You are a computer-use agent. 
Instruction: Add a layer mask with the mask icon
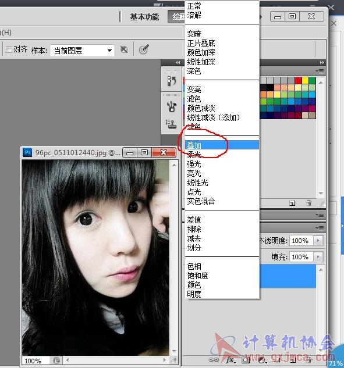246,360
